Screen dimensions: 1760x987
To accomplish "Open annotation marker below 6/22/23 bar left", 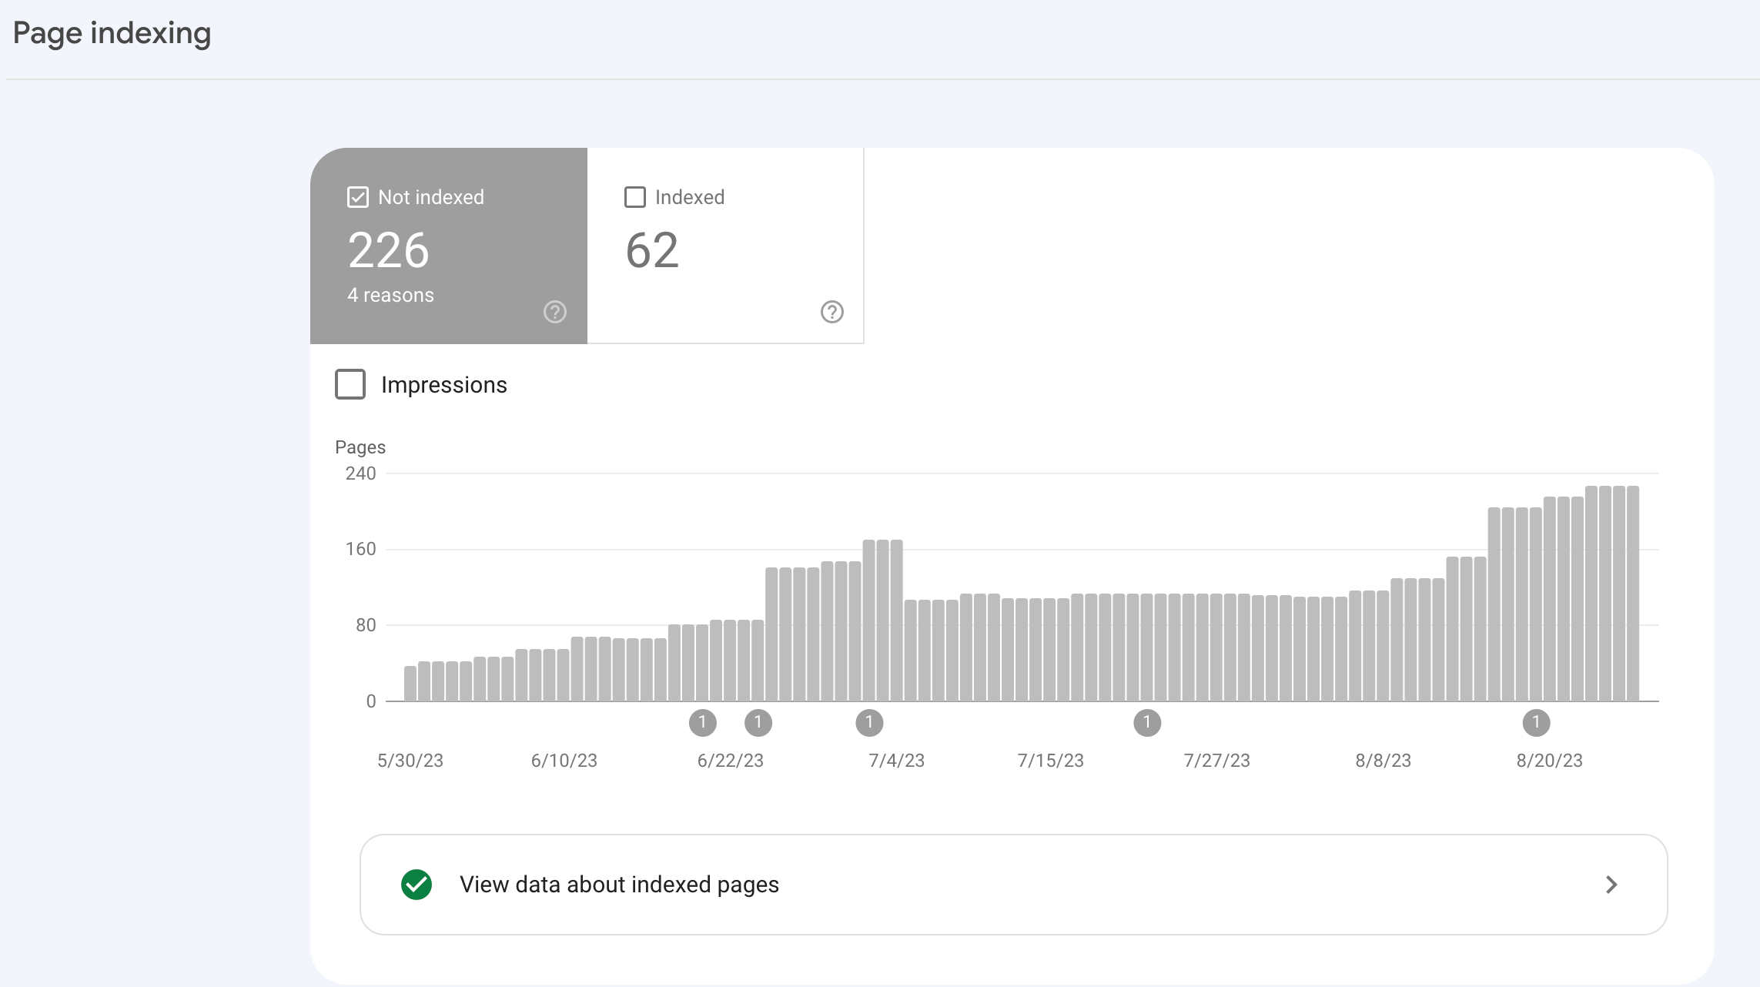I will point(702,723).
